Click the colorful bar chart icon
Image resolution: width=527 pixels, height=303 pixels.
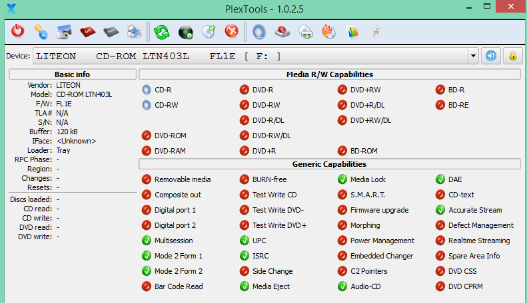click(x=352, y=32)
